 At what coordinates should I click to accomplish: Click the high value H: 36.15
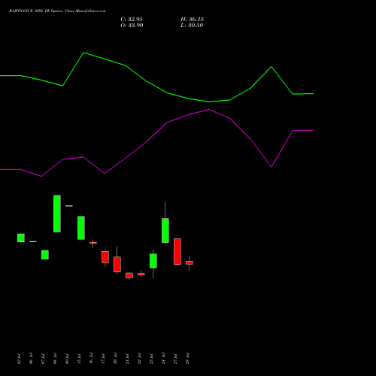(192, 20)
